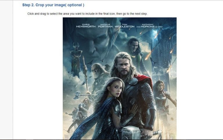
Task: Click the crop instruction text line
Action: (87, 14)
